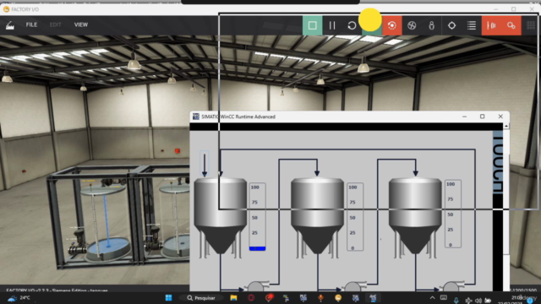Open the weather widget showing 24°C
The width and height of the screenshot is (541, 304).
pyautogui.click(x=19, y=298)
